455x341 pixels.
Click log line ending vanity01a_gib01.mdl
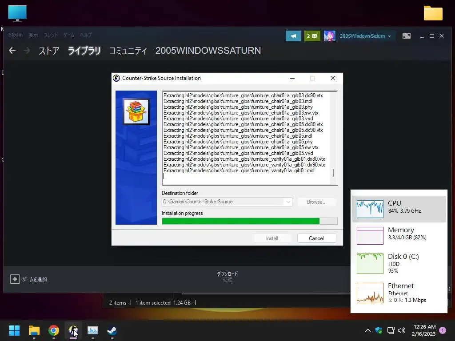239,170
